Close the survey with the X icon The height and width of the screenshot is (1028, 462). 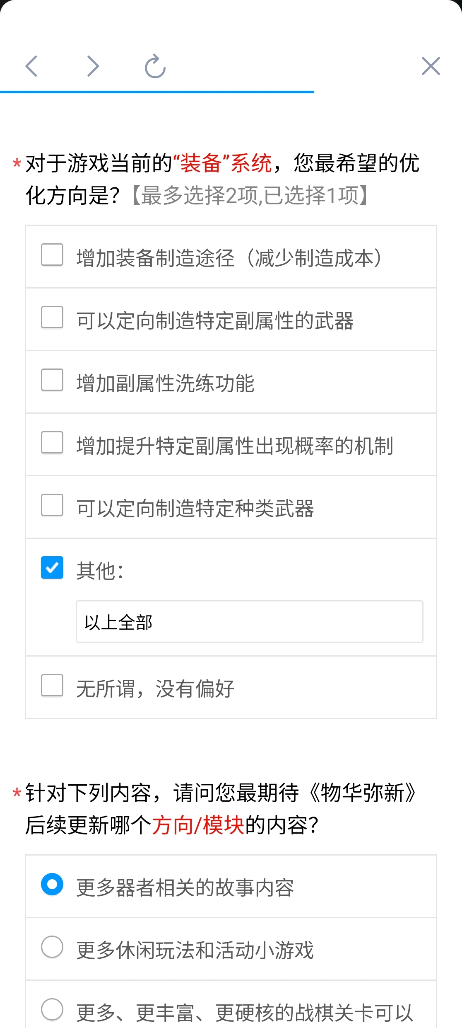tap(431, 66)
